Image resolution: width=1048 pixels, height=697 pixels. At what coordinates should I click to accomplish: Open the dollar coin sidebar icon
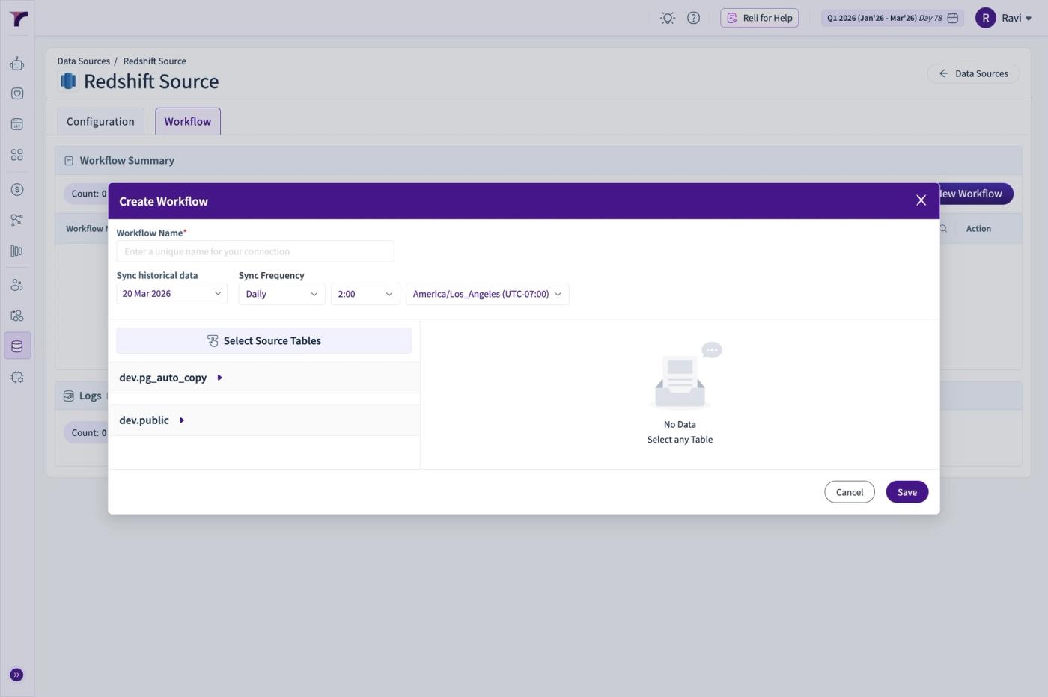pos(17,189)
